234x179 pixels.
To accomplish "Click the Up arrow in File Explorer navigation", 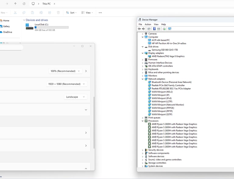I will [15, 4].
